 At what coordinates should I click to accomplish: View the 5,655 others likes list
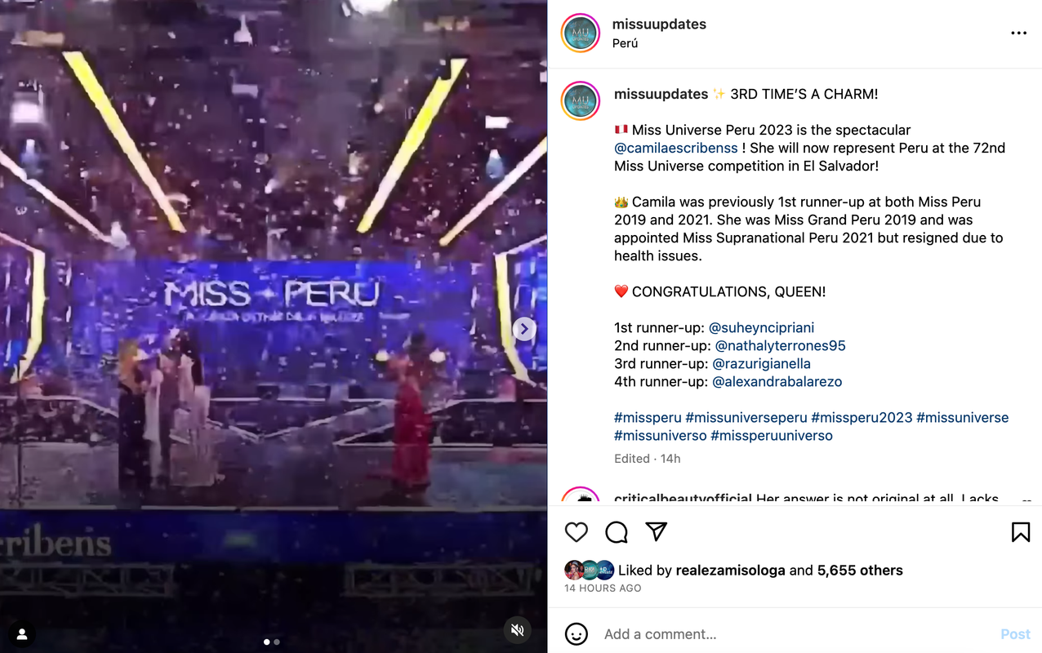tap(860, 571)
